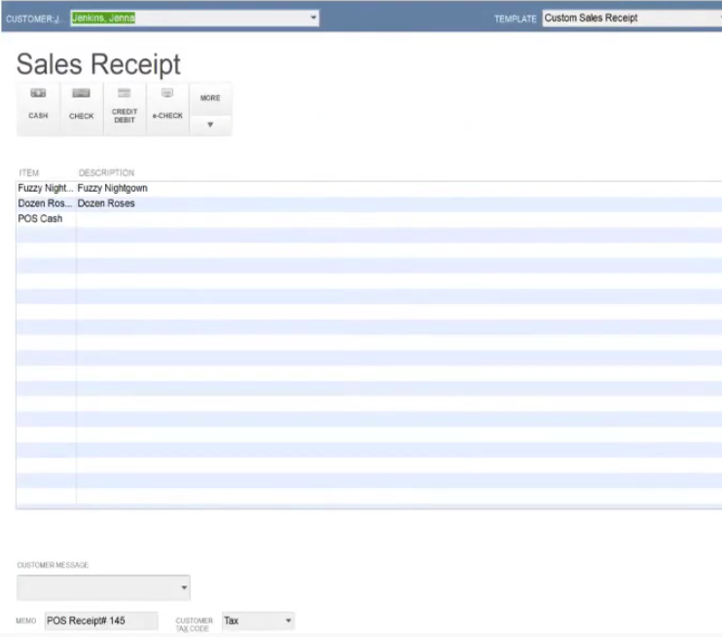Select the Dozen Ros item cell

pos(46,204)
